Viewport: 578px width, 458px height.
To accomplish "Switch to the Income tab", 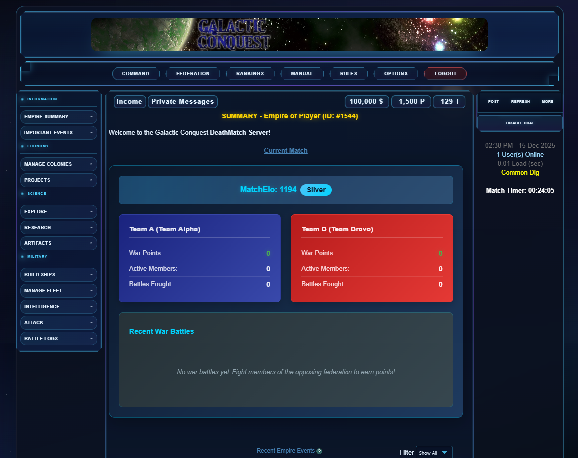I will (129, 101).
